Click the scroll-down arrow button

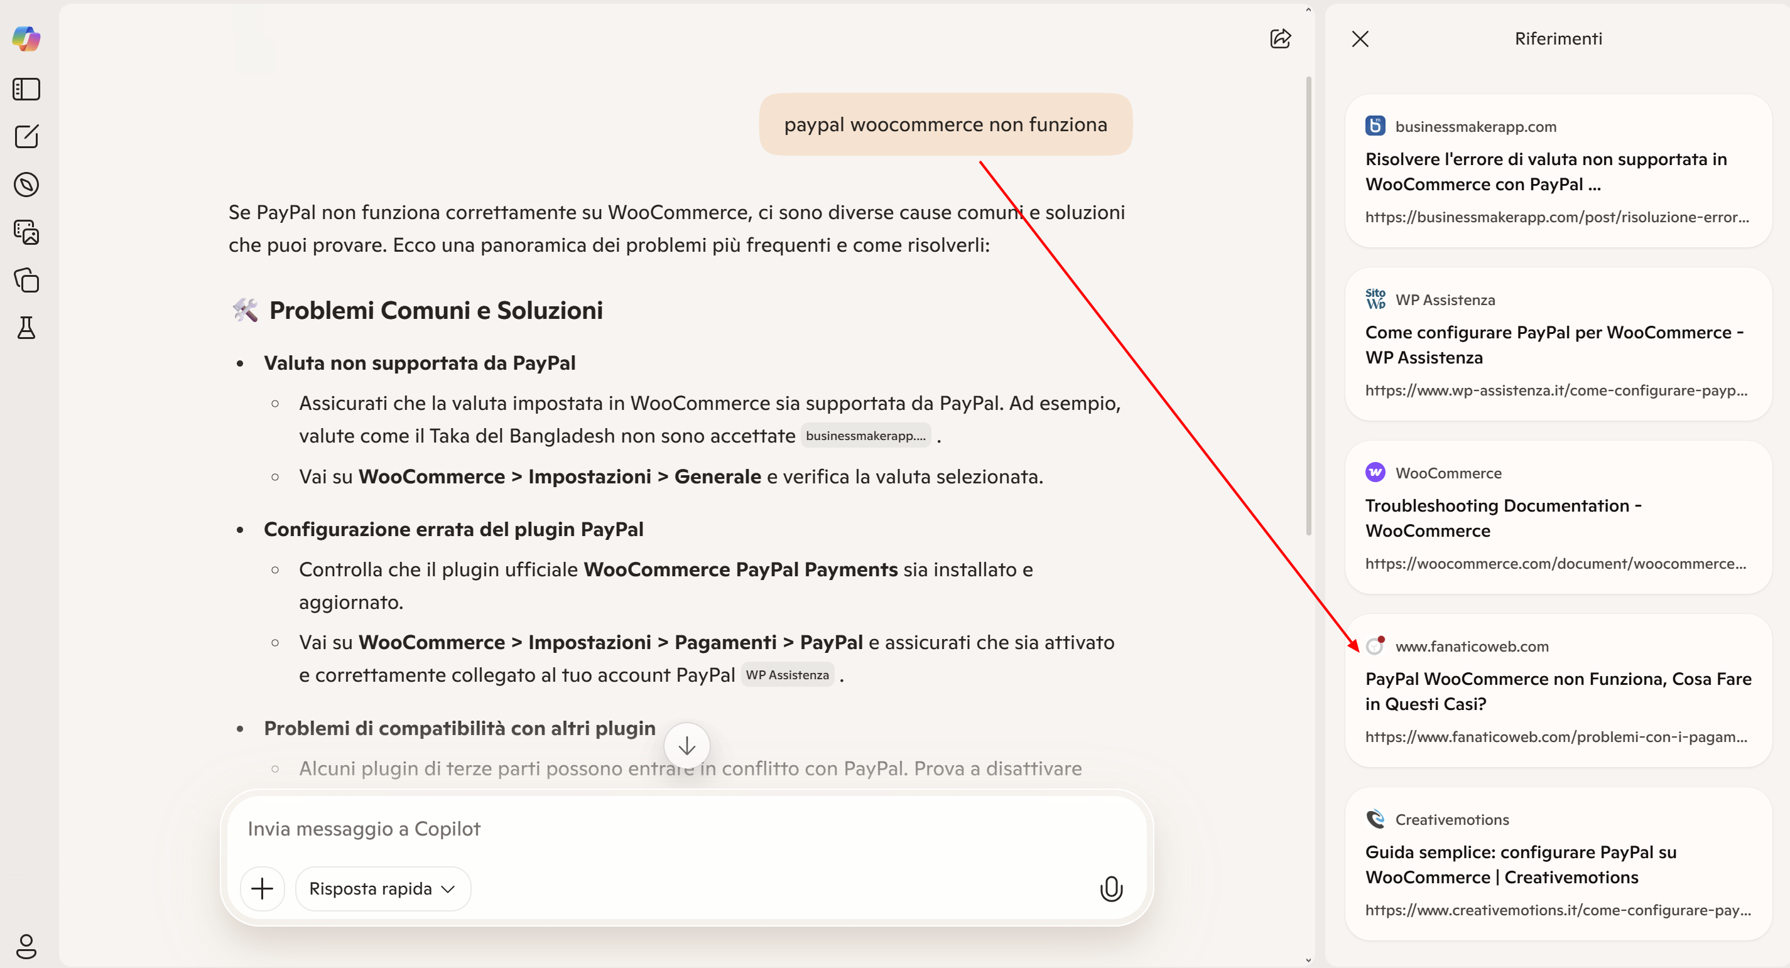686,746
